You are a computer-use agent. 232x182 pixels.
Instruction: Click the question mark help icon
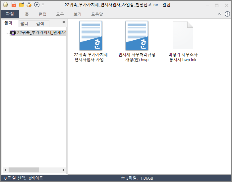point(227,14)
